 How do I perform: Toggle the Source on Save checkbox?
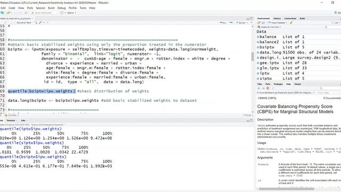coord(15,22)
